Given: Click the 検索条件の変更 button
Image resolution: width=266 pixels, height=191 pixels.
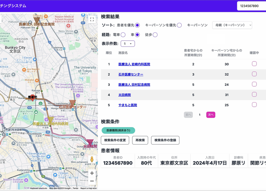Looking at the screenshot, I should tap(115, 140).
